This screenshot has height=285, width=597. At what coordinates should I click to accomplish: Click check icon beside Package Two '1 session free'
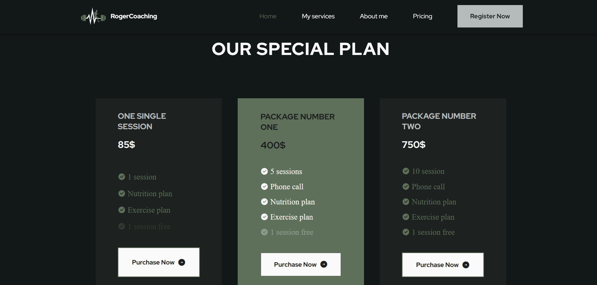[406, 232]
